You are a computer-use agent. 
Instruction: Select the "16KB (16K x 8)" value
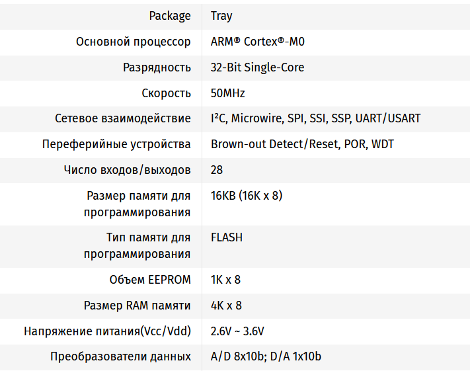pyautogui.click(x=247, y=196)
